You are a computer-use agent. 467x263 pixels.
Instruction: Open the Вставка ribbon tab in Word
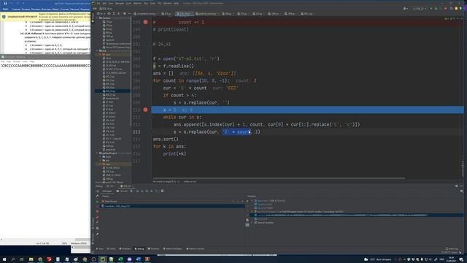click(26, 9)
